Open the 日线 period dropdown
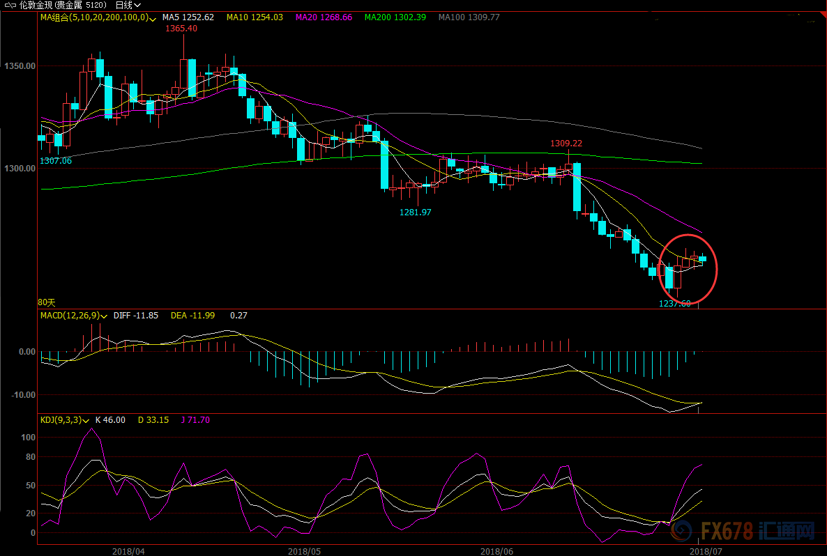Viewport: 827px width, 556px height. tap(128, 5)
